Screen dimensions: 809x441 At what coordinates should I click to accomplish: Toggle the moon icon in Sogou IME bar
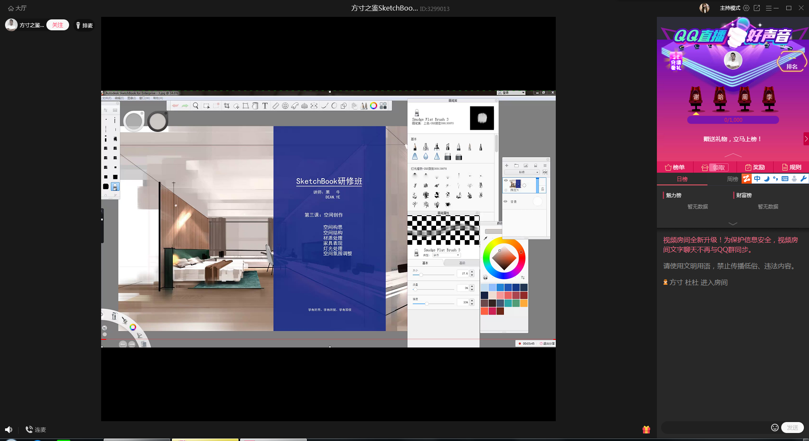pos(766,179)
